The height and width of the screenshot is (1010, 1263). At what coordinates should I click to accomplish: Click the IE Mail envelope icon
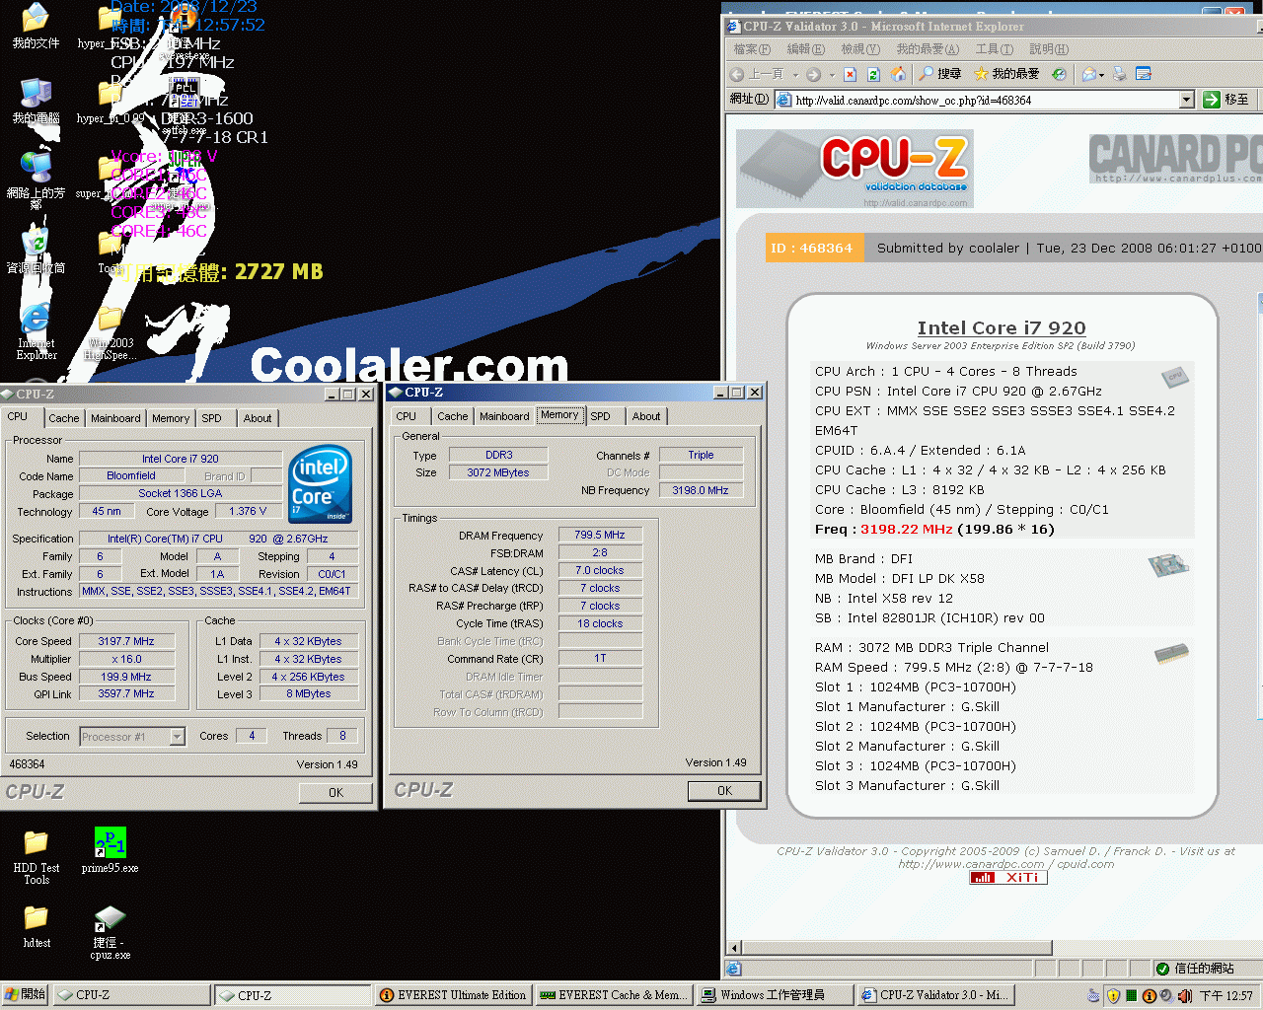pyautogui.click(x=1088, y=74)
